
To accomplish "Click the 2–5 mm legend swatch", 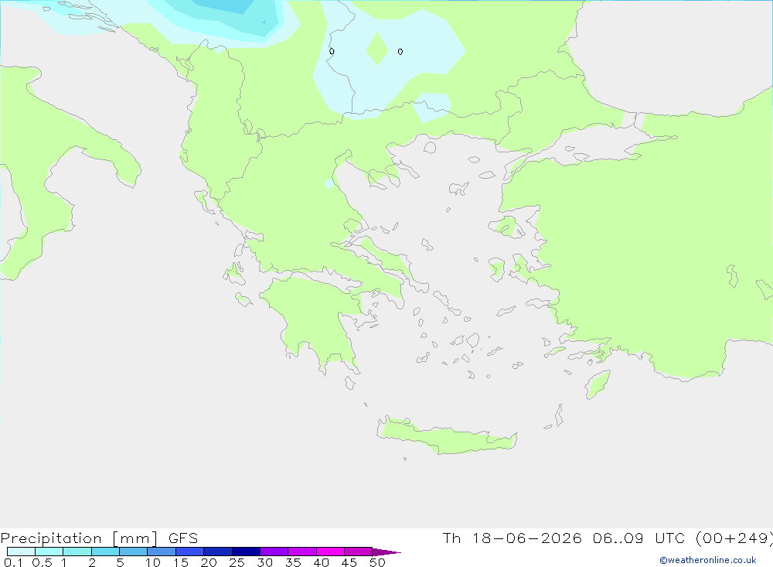I will pos(105,552).
